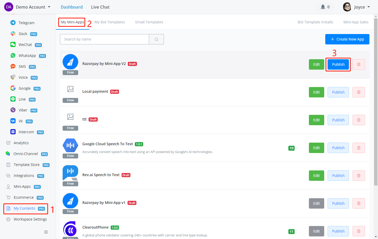
Task: Edit Google Cloud Speech To Text
Action: coord(316,148)
